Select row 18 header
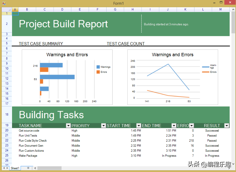This screenshot has width=236, height=172. click(7, 114)
